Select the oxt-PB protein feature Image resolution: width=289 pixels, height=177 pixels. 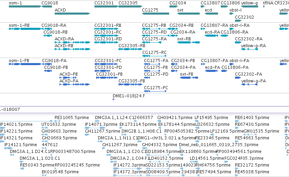point(189,78)
